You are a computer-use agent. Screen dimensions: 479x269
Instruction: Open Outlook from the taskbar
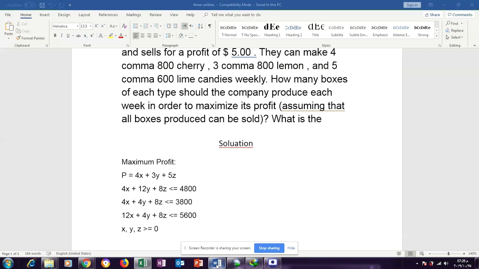pos(180,263)
